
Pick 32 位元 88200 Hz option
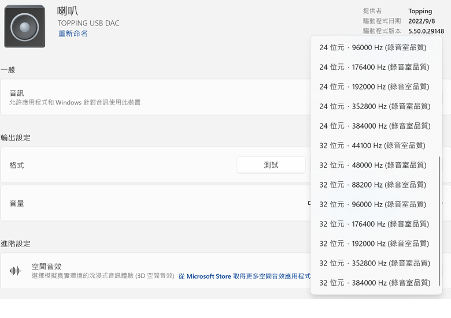tap(376, 185)
